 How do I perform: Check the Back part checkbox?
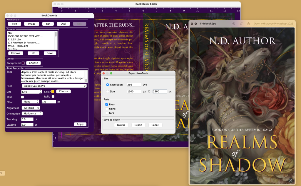[106, 113]
